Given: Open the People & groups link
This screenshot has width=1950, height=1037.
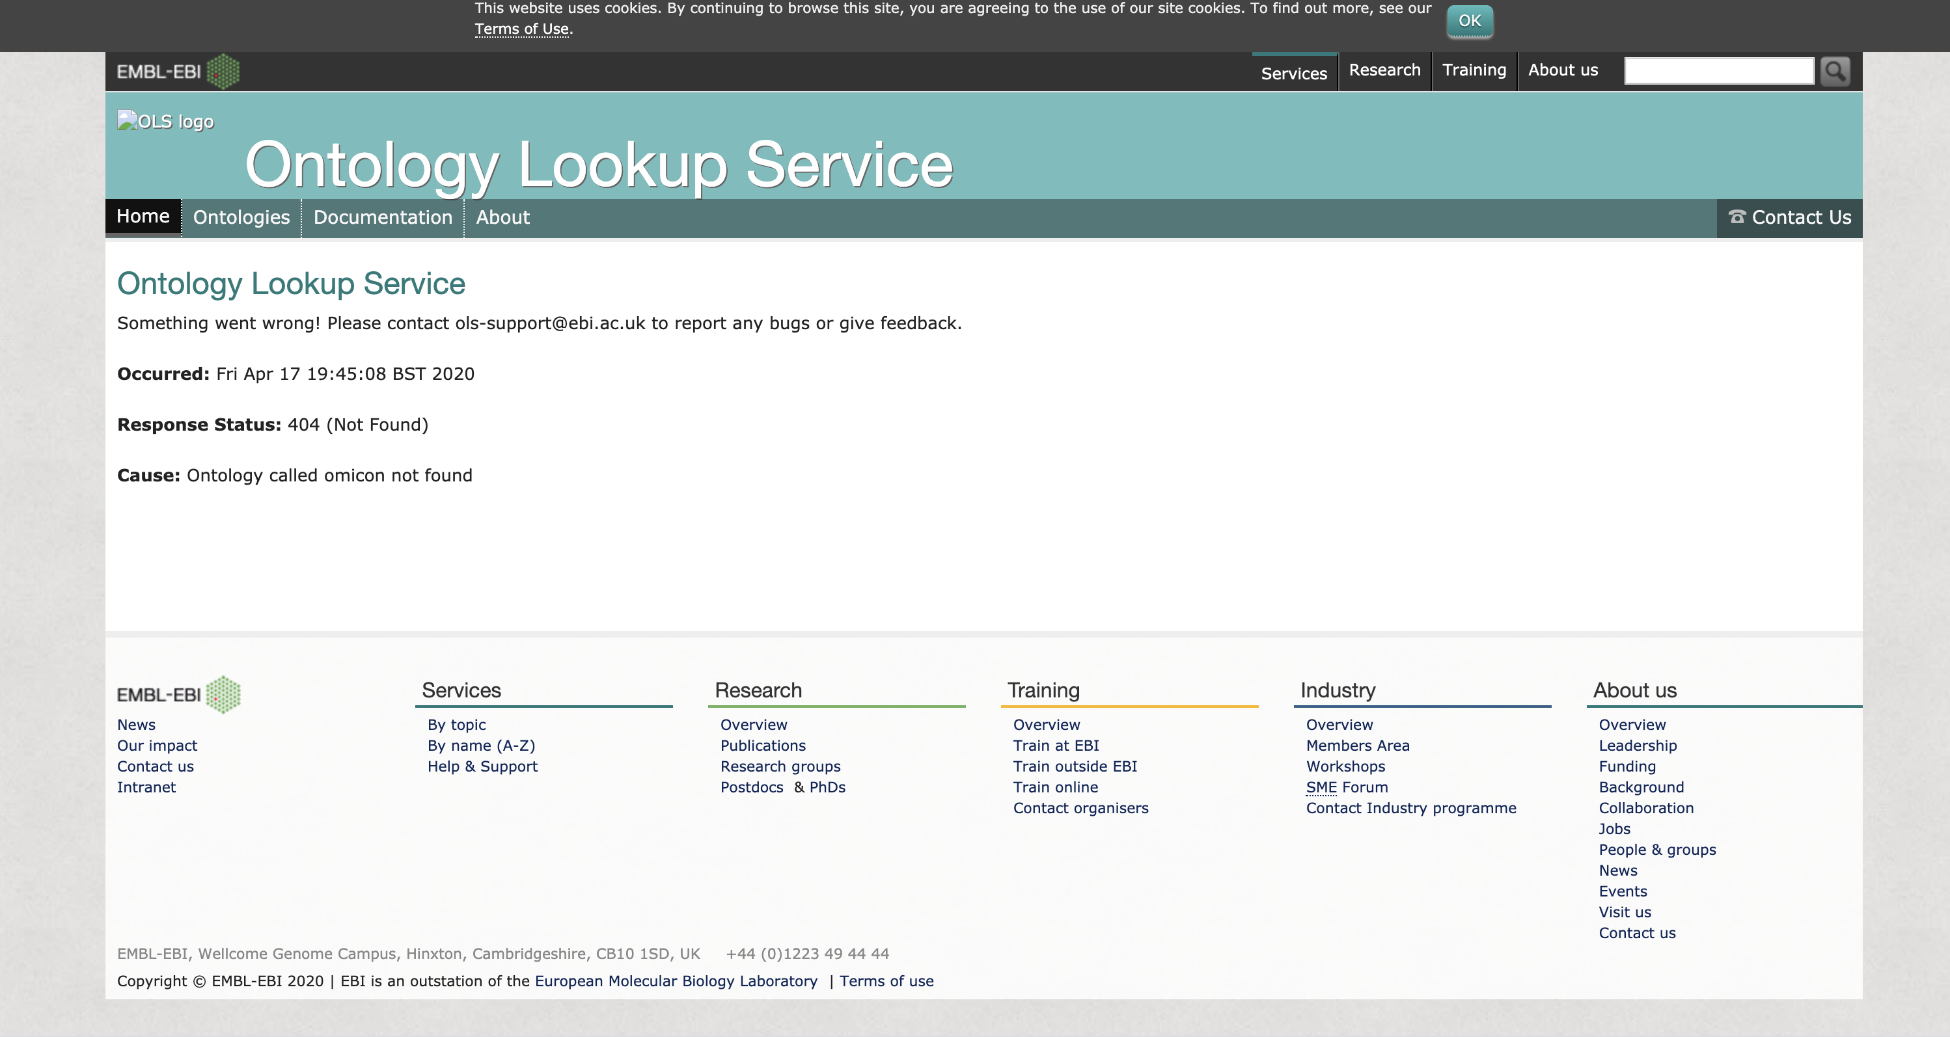Looking at the screenshot, I should (x=1657, y=850).
